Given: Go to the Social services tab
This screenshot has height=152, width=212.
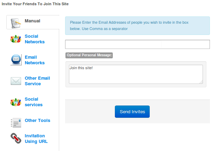Looking at the screenshot, I should [x=33, y=102].
